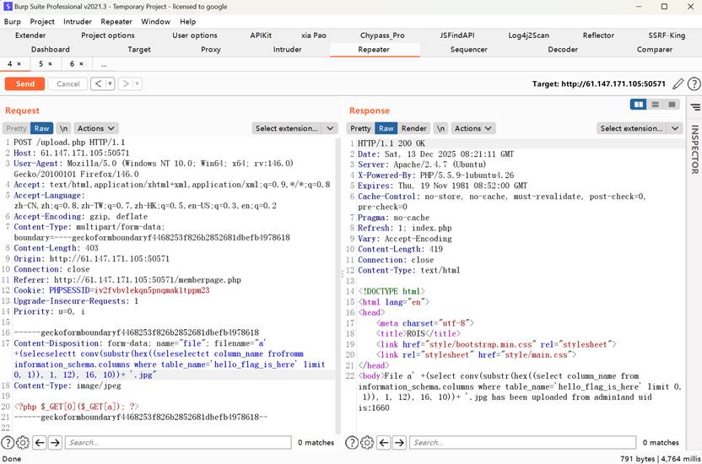Open the Project options tab

click(x=107, y=35)
